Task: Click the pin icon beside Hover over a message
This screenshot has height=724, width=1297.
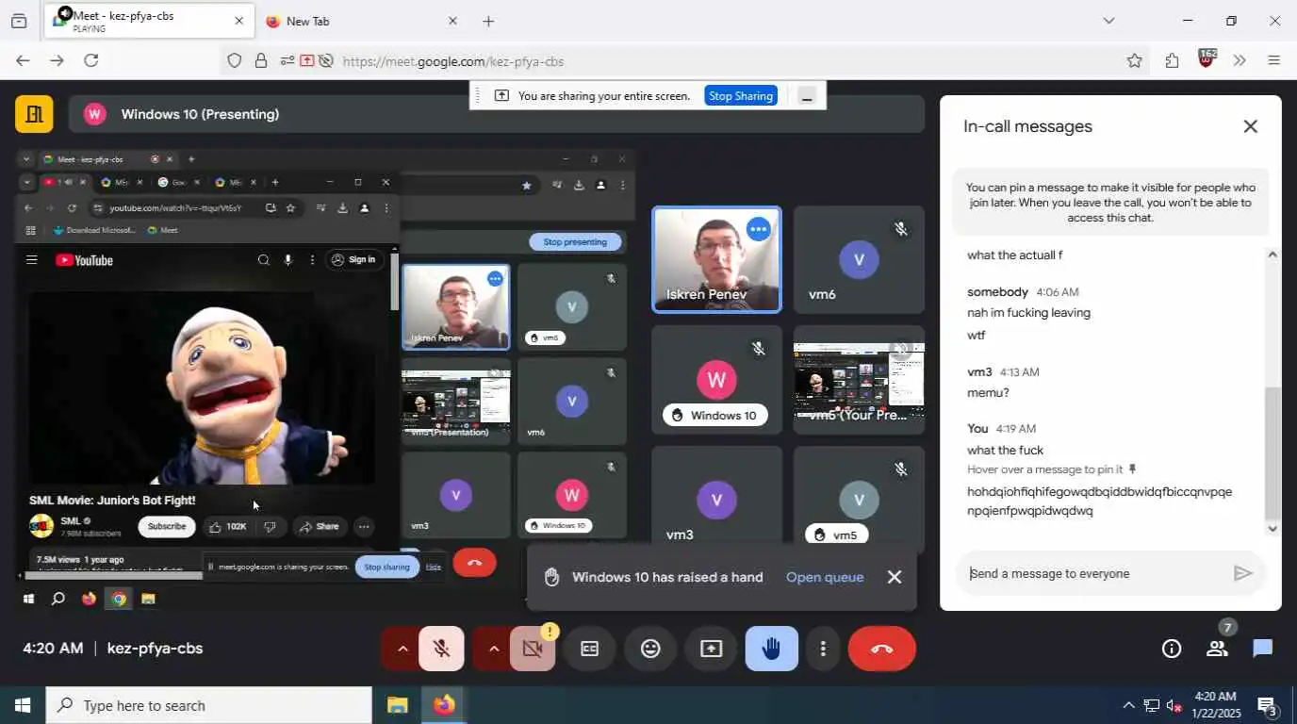Action: pyautogui.click(x=1132, y=469)
